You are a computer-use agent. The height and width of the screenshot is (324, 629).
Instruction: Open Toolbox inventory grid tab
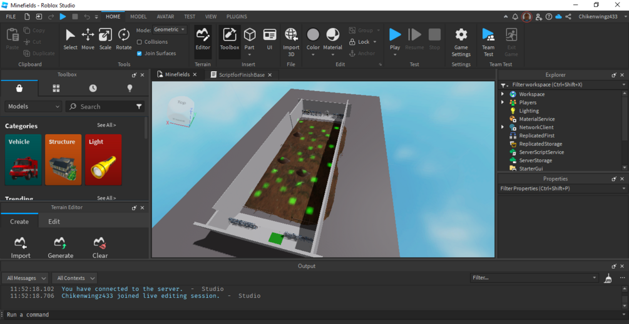(x=56, y=89)
